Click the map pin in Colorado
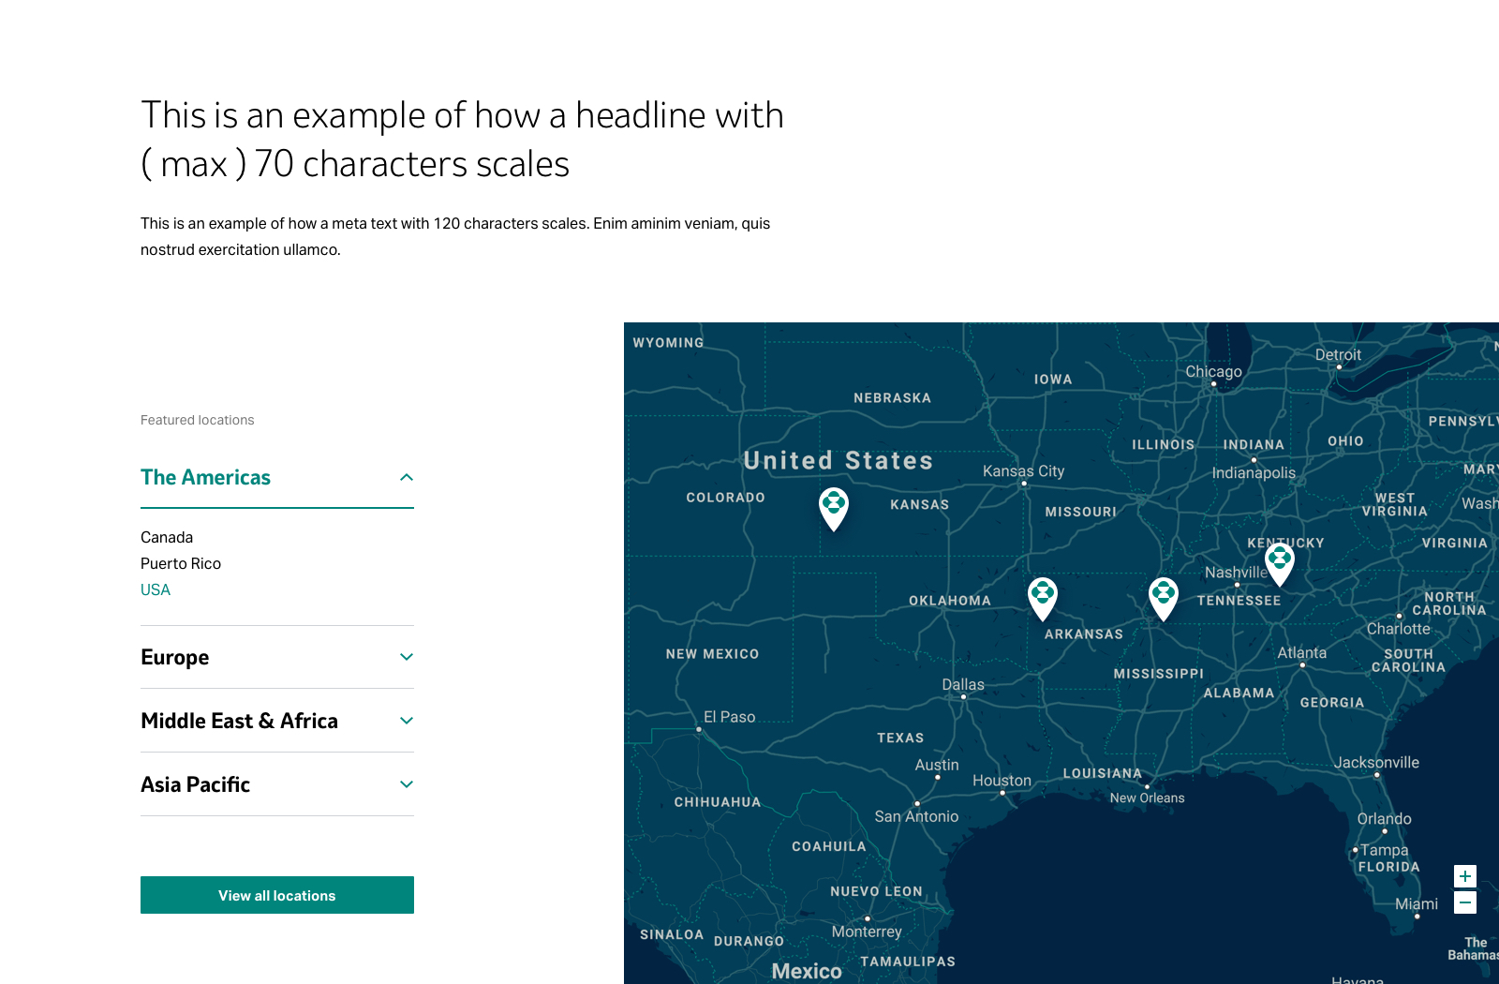 [x=834, y=507]
